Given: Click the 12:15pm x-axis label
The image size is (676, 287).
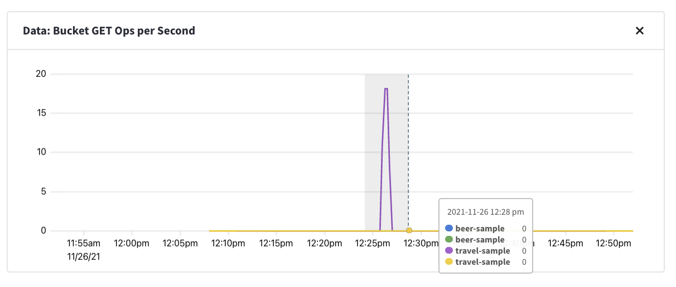Looking at the screenshot, I should tap(276, 243).
